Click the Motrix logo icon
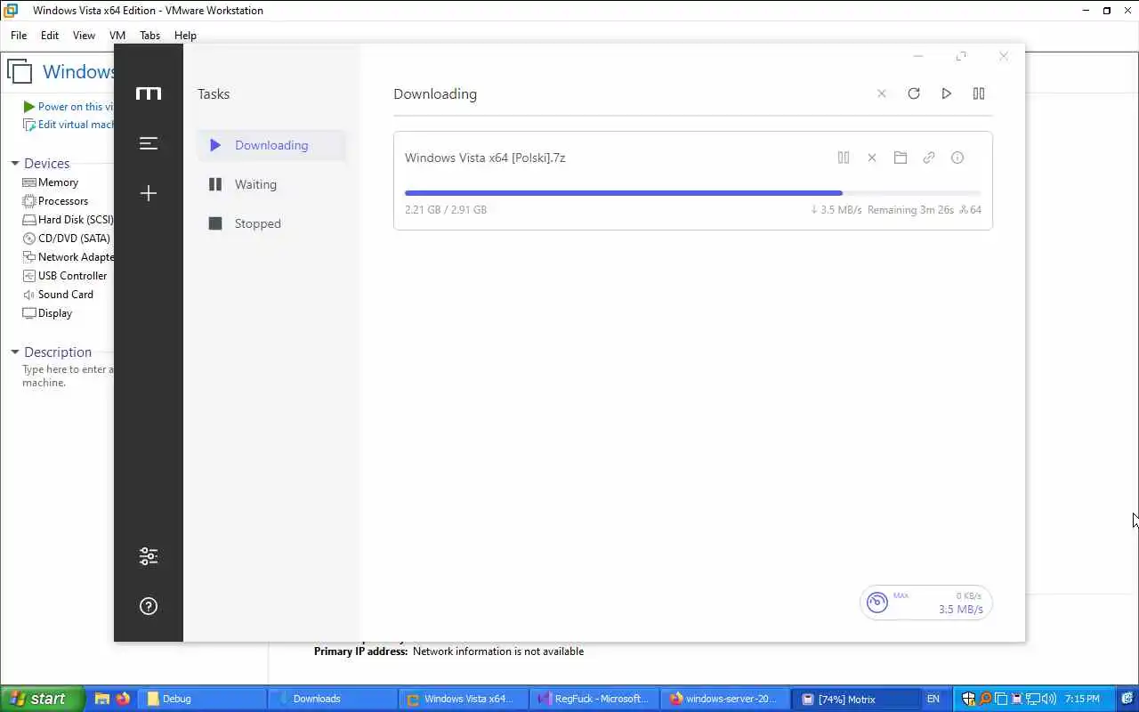Image resolution: width=1139 pixels, height=712 pixels. [149, 93]
